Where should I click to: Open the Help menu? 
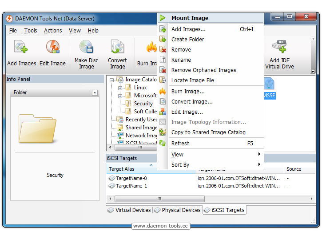click(x=93, y=31)
